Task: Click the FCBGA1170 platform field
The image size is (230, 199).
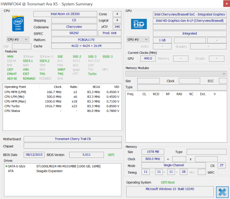Action: [x=86, y=40]
